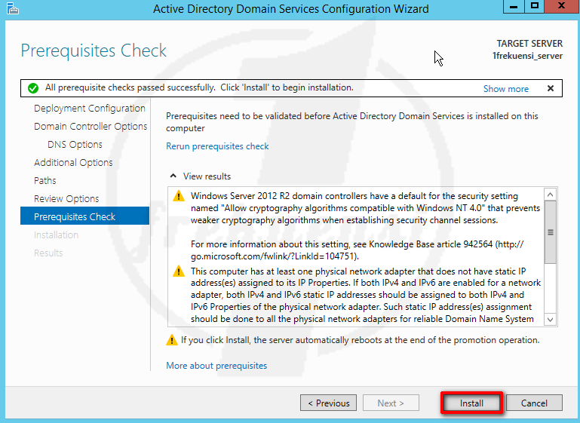580x423 pixels.
Task: Open Deployment Configuration step
Action: click(90, 109)
